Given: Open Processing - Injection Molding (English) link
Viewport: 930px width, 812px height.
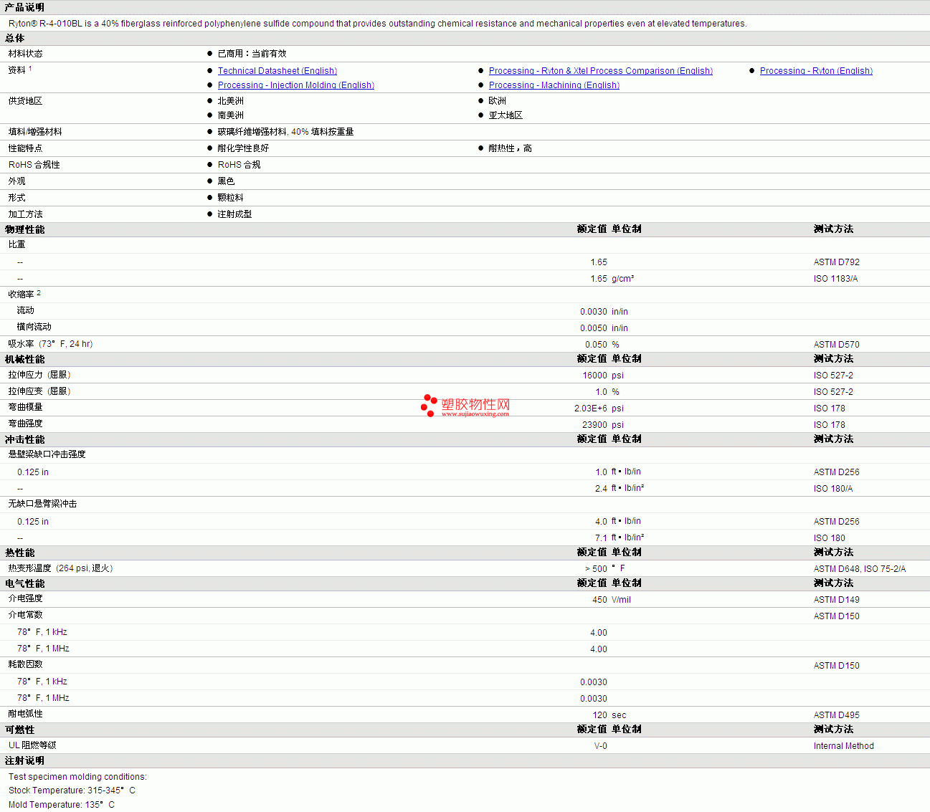Looking at the screenshot, I should point(296,85).
